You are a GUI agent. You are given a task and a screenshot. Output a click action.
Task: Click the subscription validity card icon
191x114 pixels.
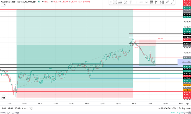coord(17,113)
